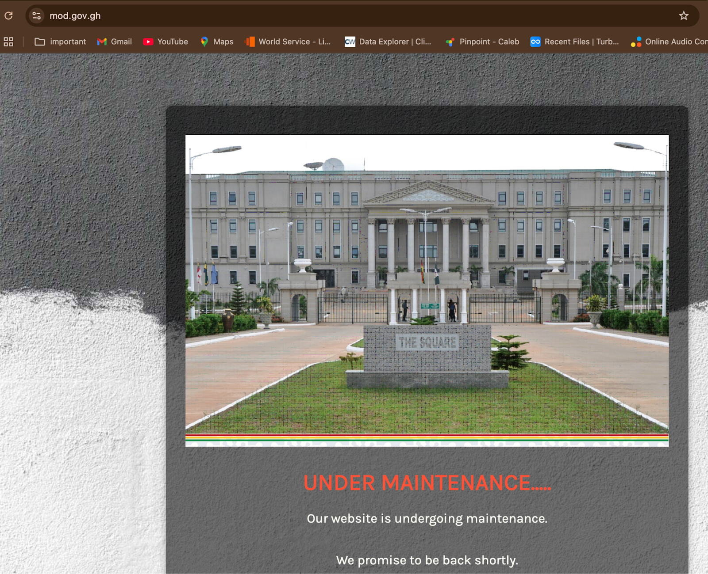This screenshot has width=708, height=574.
Task: Click the blue infinity Recent Files favicon
Action: pyautogui.click(x=535, y=42)
